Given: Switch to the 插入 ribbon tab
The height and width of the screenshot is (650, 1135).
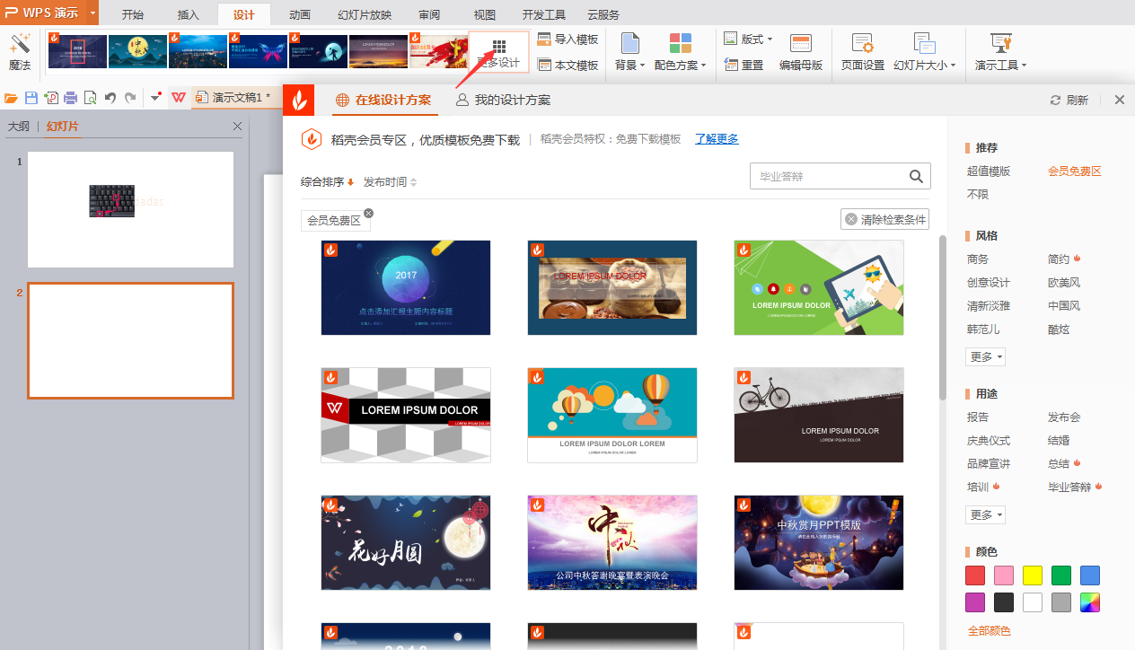Looking at the screenshot, I should click(189, 14).
